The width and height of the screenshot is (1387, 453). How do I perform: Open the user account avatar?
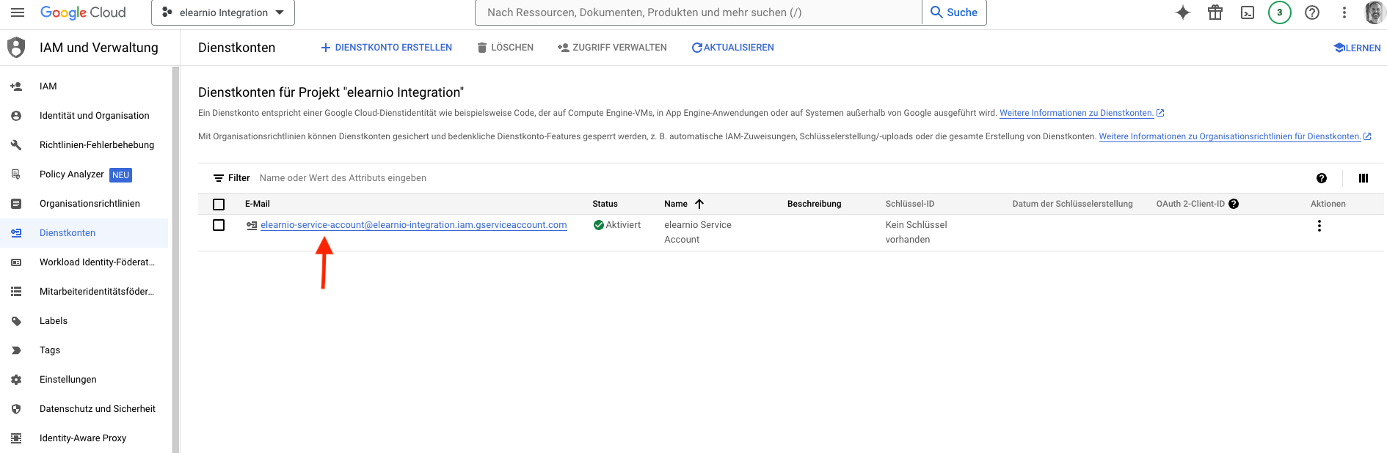pos(1375,12)
